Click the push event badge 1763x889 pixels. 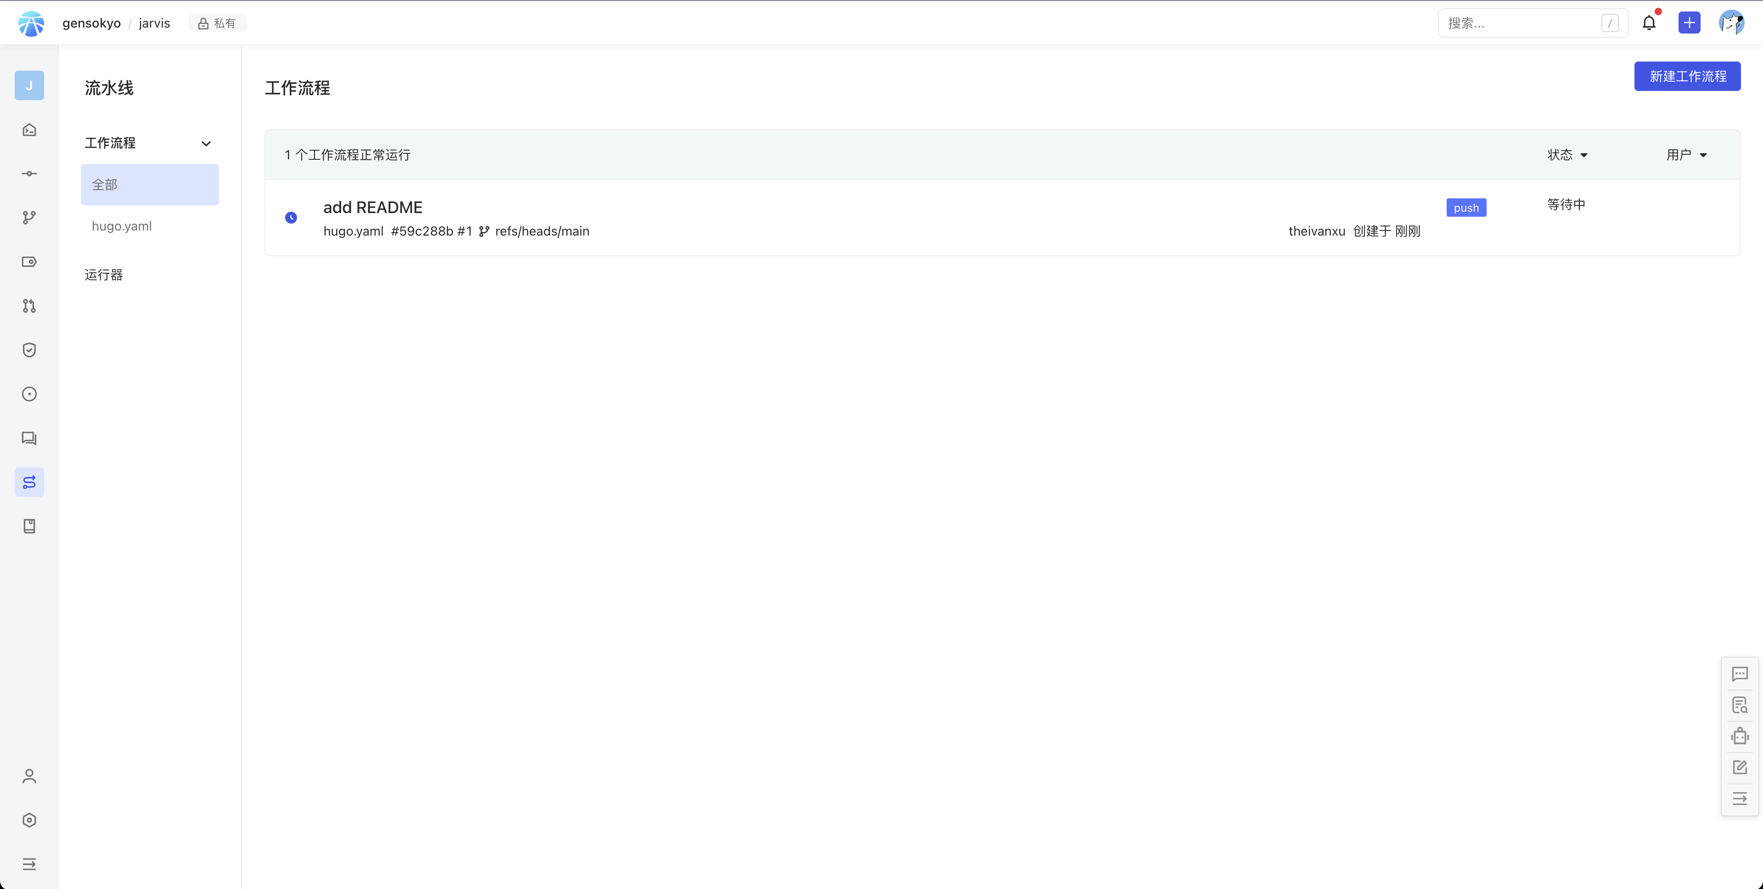[1466, 208]
